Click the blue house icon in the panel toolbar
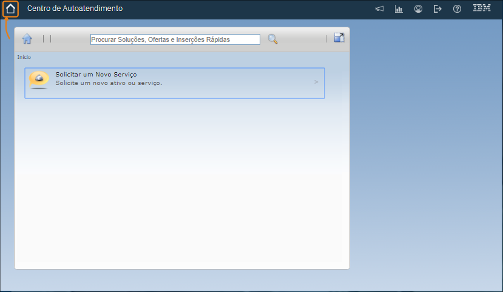Viewport: 503px width, 292px height. [x=27, y=39]
